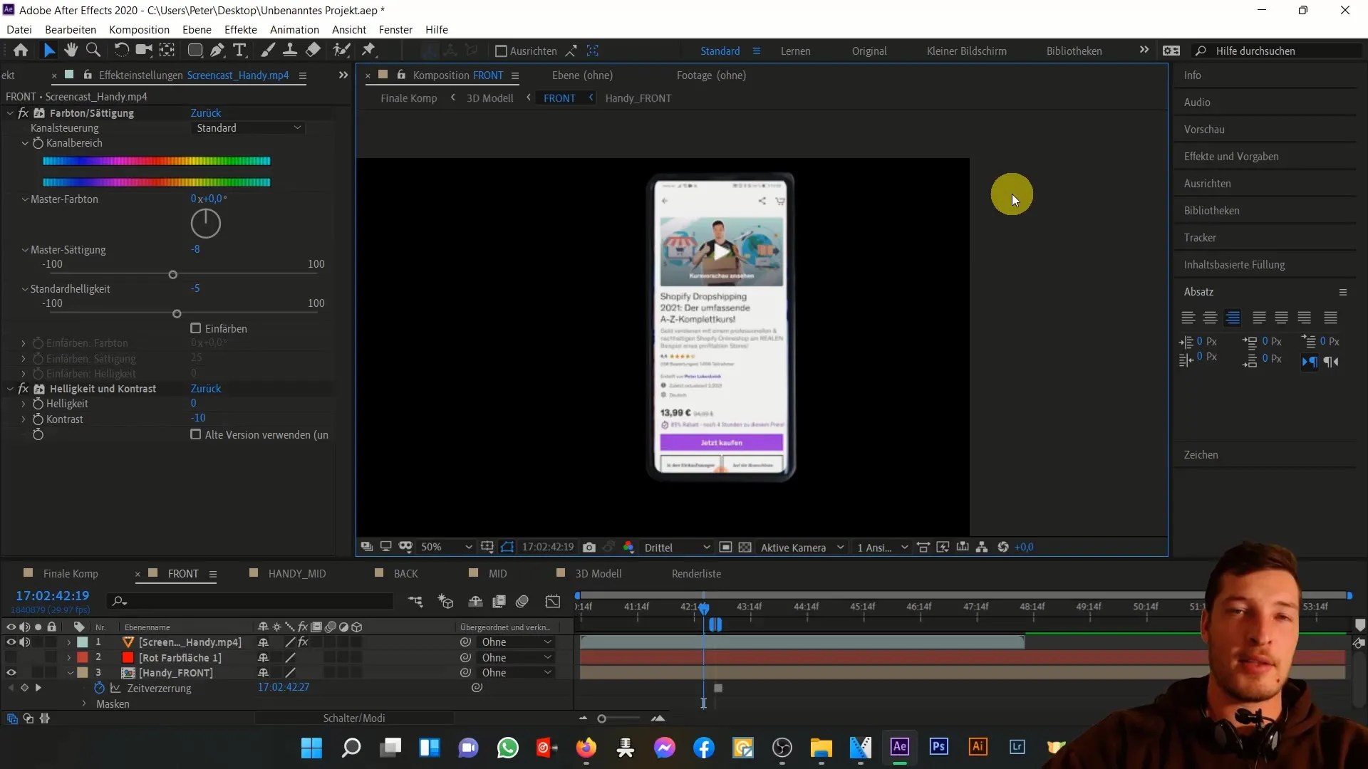1368x769 pixels.
Task: Open parent dropdown for Rot Farbfläche 1
Action: 517,658
